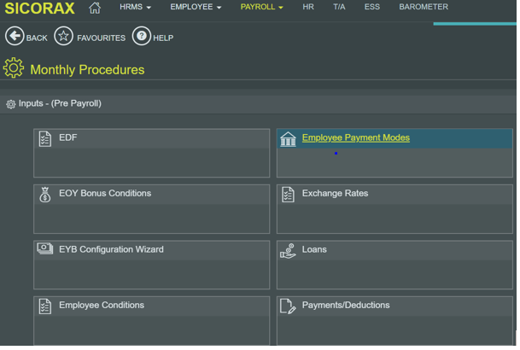Screen dimensions: 520x350
Task: Open the T/A menu item
Action: (339, 8)
